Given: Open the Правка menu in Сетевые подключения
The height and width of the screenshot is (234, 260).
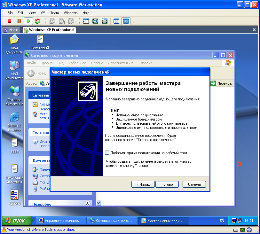Looking at the screenshot, I should tap(47, 63).
